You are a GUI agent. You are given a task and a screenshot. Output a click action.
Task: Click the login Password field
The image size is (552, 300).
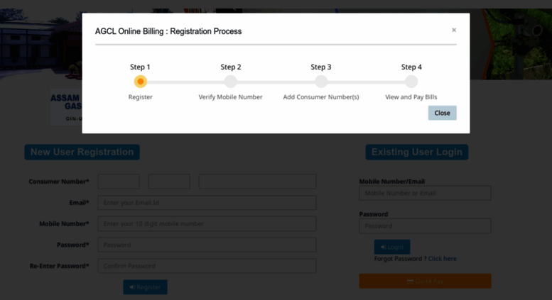[x=425, y=226]
